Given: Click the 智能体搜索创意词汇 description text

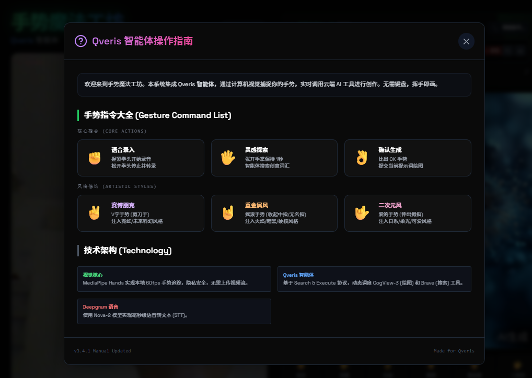Looking at the screenshot, I should (267, 166).
